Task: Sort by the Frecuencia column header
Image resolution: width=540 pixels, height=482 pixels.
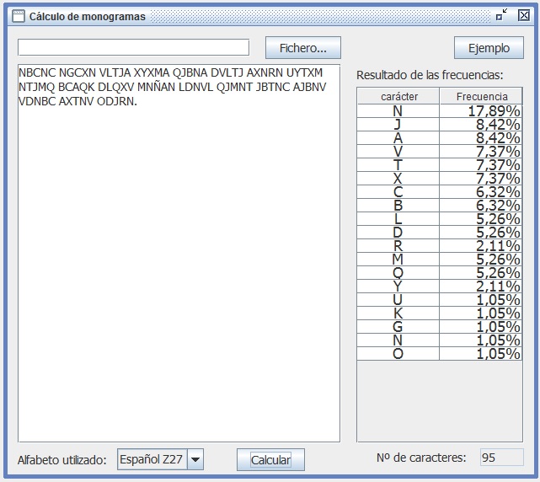Action: click(x=481, y=97)
